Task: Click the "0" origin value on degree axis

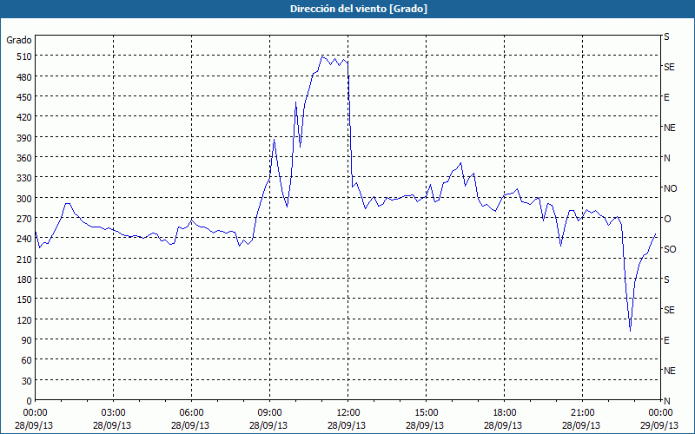Action: tap(30, 401)
